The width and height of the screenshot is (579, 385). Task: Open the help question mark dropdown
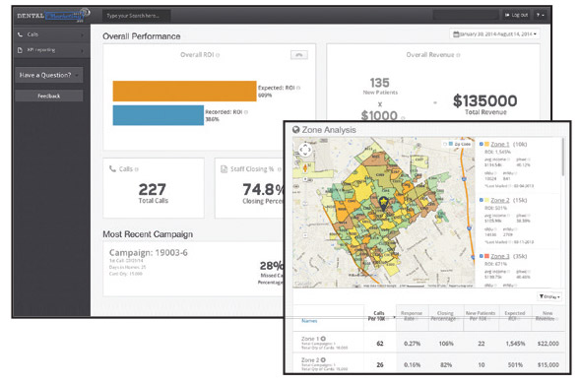pyautogui.click(x=541, y=15)
